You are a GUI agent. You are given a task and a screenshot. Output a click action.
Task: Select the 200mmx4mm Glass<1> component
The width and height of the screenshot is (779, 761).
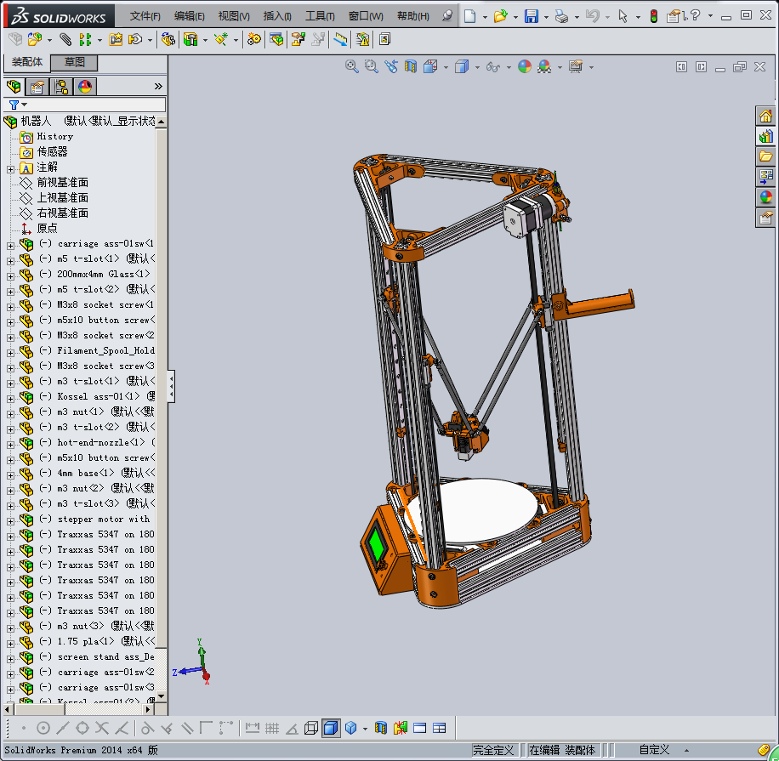102,275
